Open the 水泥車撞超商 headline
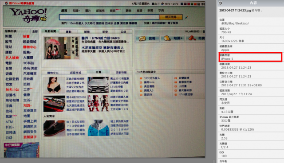Image resolution: width=284 pixels, height=163 pixels. (103, 47)
